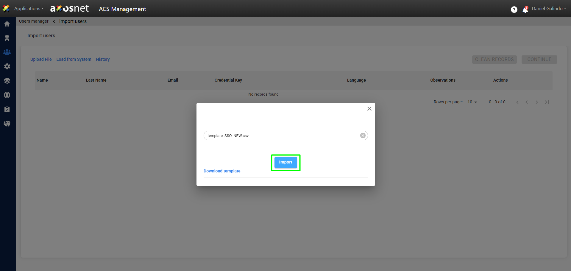Image resolution: width=571 pixels, height=271 pixels.
Task: Click the clipboard checklist sidebar icon
Action: tap(7, 109)
